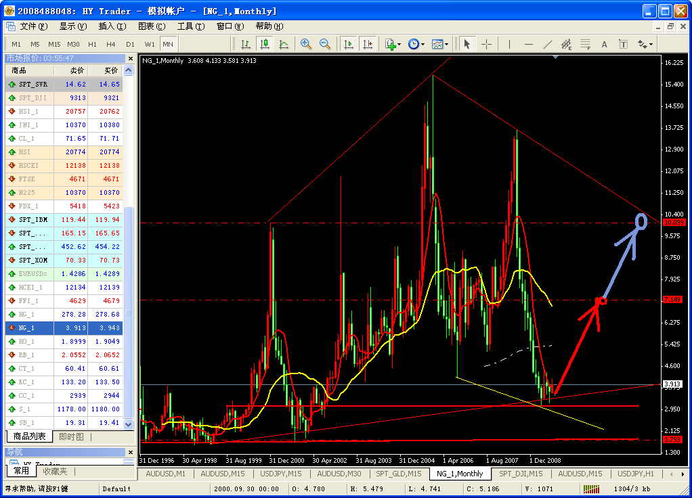Select the crosshair tool
The width and height of the screenshot is (692, 498).
[486, 44]
